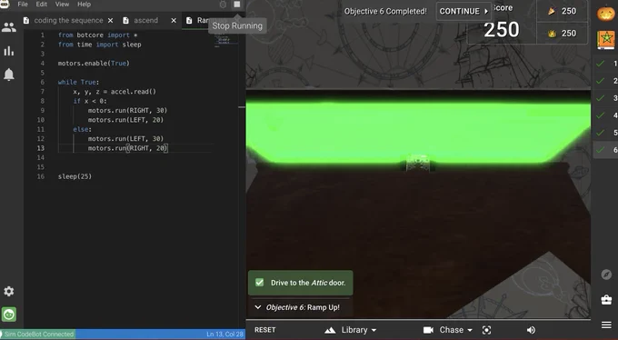Click line 'from time import sleep'
The height and width of the screenshot is (340, 618).
[x=99, y=45]
